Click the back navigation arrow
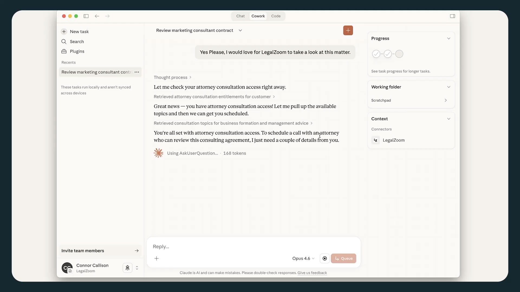Screen dimensions: 520x292 click(x=97, y=16)
